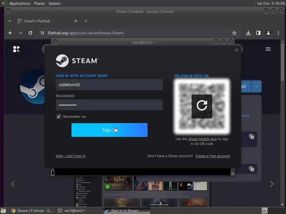Open the Places menu
This screenshot has height=214, width=286.
click(39, 3)
